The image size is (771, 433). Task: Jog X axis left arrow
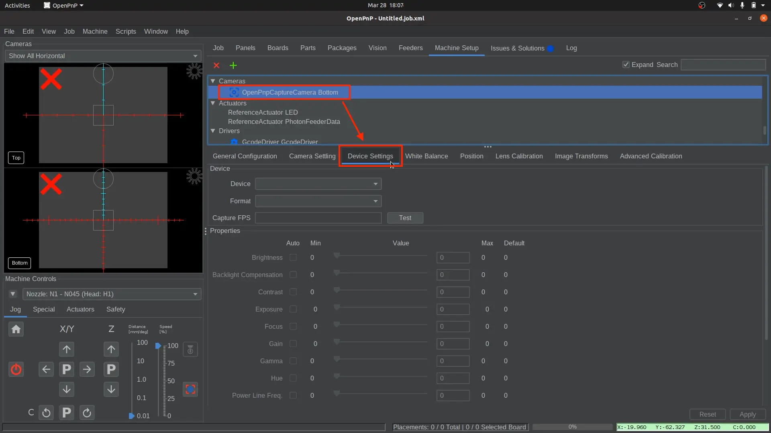[46, 369]
